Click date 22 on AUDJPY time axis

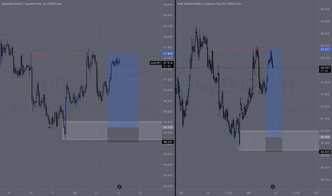tap(118, 193)
